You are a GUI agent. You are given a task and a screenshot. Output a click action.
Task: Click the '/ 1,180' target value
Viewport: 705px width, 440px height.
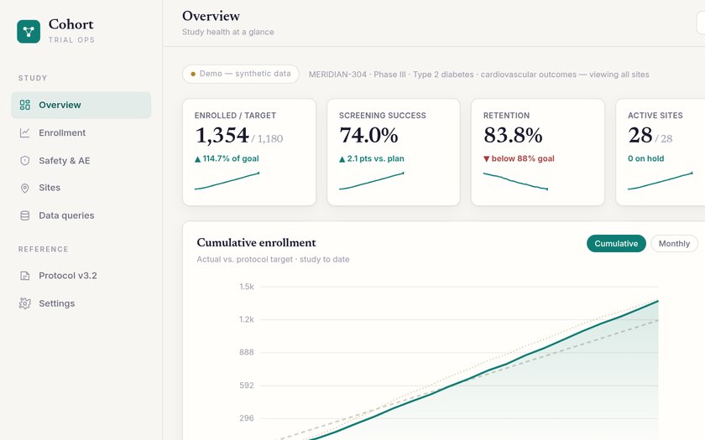tap(267, 139)
